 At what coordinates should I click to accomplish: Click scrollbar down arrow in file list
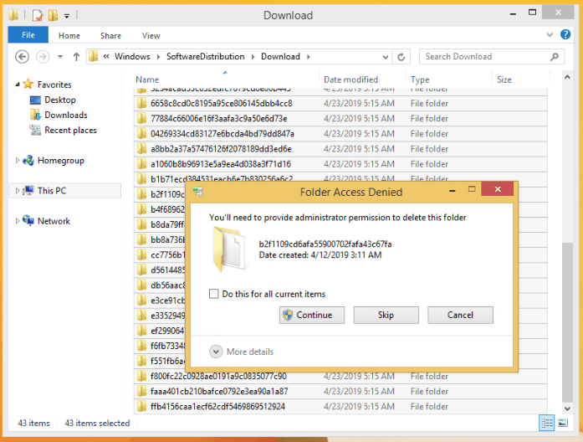pyautogui.click(x=567, y=409)
